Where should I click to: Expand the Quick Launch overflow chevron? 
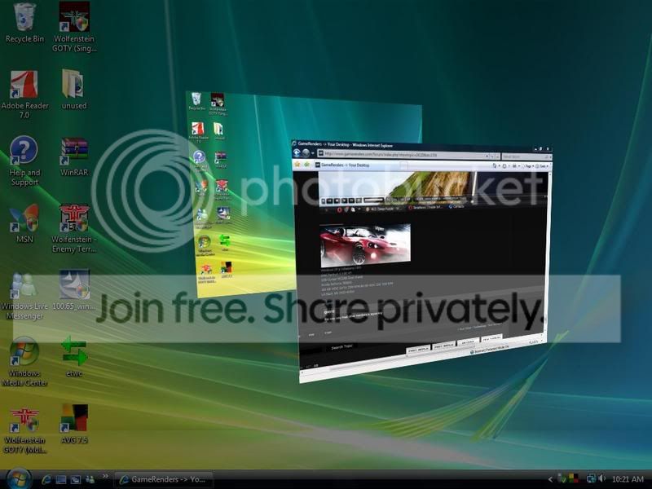[x=105, y=476]
